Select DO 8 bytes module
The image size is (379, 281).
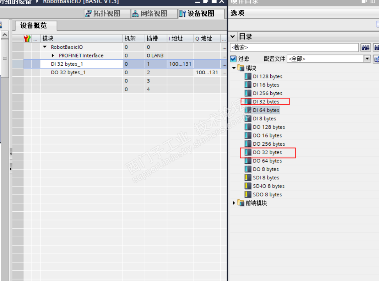[266, 169]
